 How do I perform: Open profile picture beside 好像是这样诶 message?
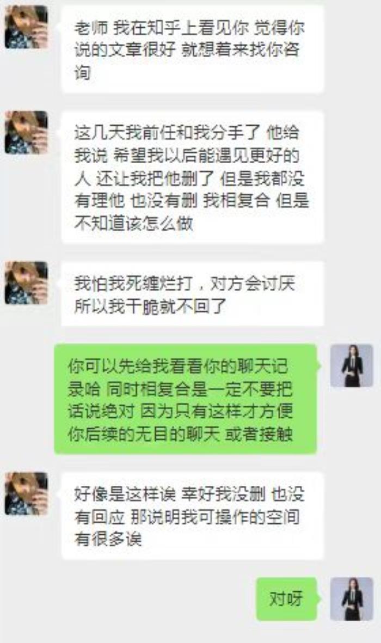coord(26,494)
